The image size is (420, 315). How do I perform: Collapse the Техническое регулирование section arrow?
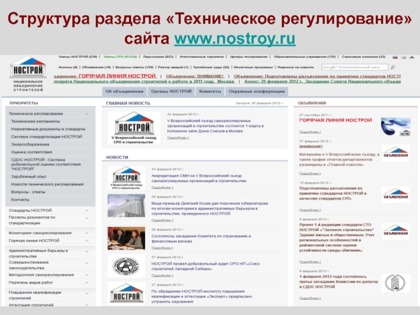[87, 113]
